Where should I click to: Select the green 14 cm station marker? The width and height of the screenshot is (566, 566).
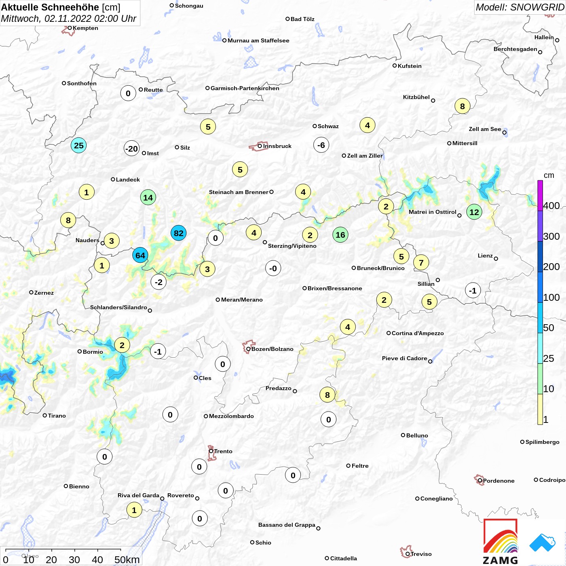[x=148, y=198]
